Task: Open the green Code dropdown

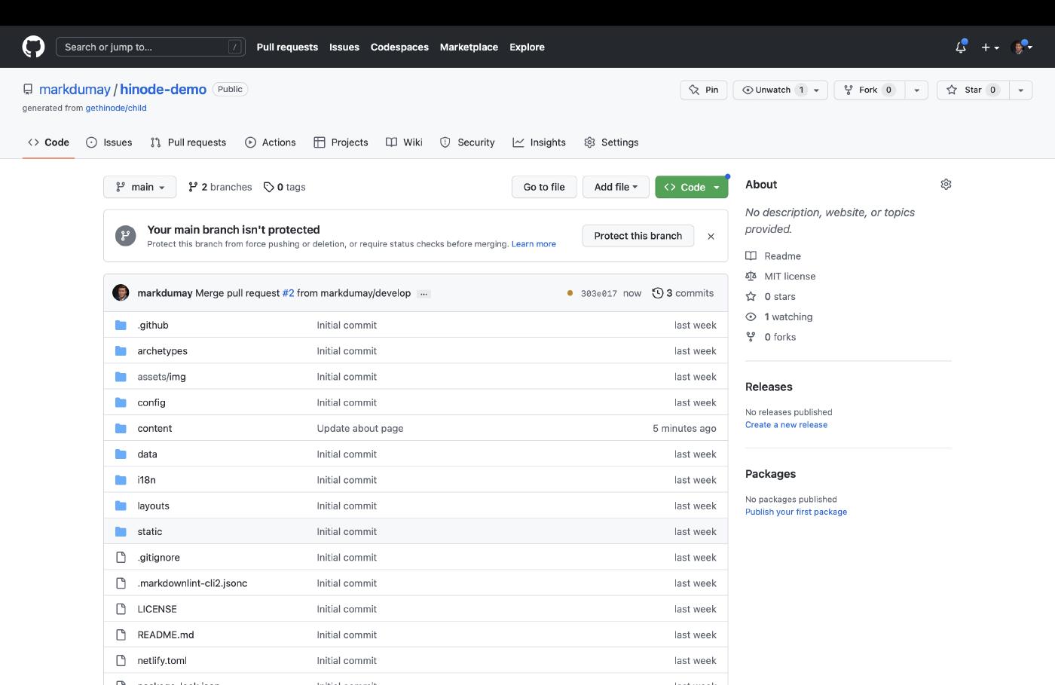Action: (692, 187)
